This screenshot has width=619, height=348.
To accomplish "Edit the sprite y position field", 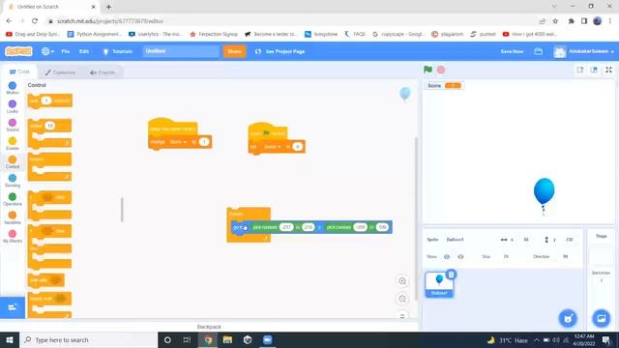I will click(x=569, y=240).
